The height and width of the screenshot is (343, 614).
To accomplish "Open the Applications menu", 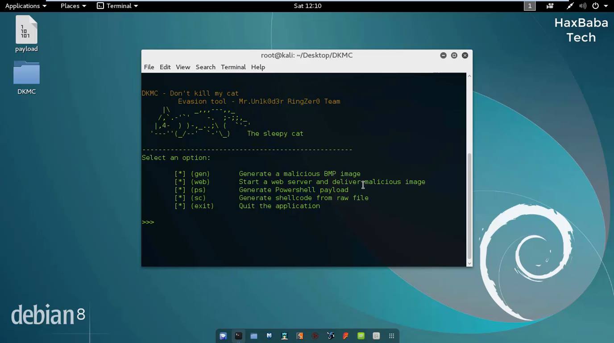I will coord(26,6).
